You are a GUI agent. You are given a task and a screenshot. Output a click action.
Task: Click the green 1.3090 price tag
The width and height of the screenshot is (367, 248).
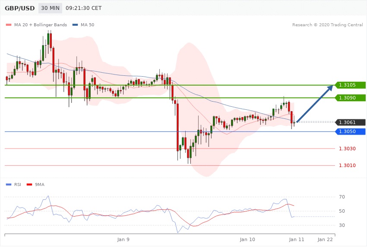click(350, 98)
